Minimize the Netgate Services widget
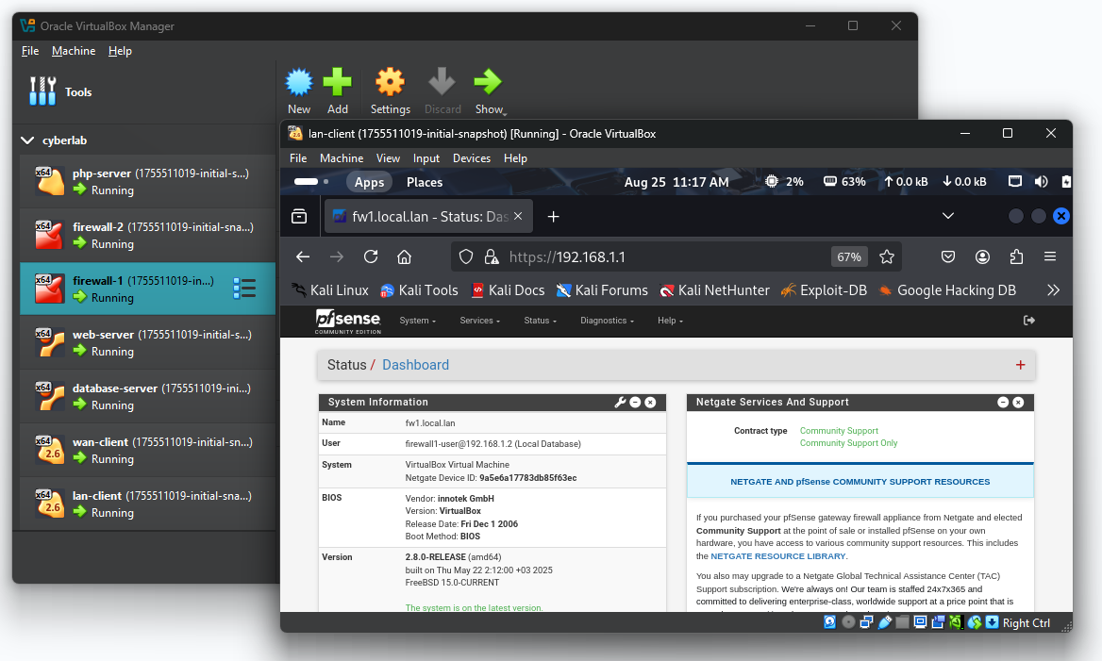The height and width of the screenshot is (661, 1102). tap(1003, 402)
